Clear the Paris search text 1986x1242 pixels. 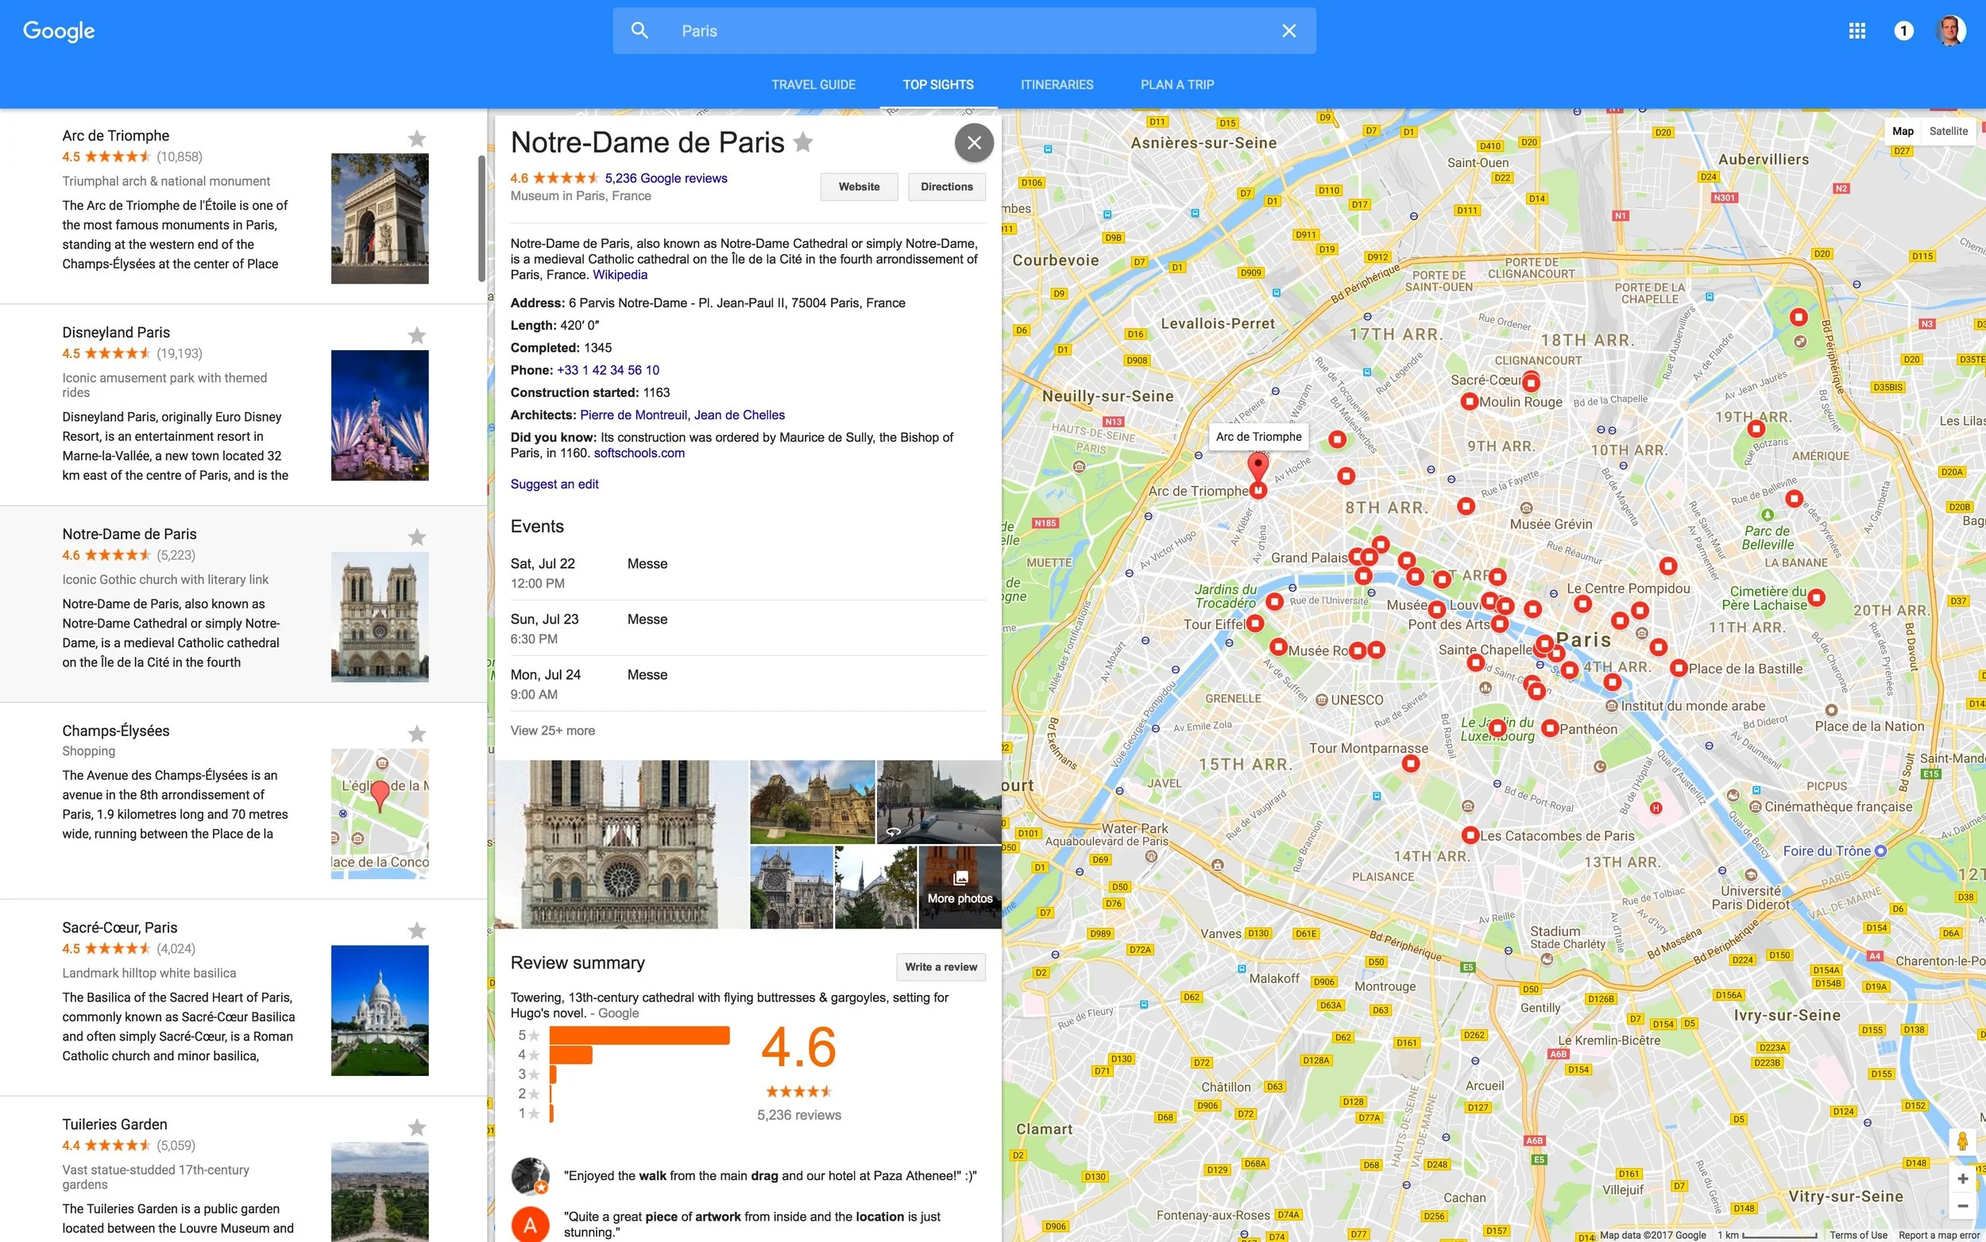tap(1289, 31)
